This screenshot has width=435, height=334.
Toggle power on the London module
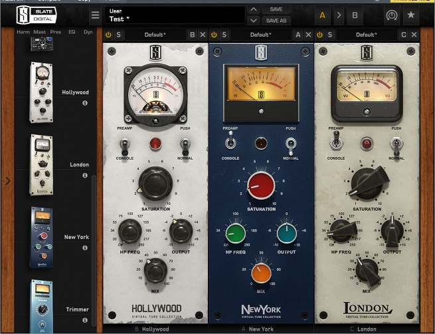click(x=320, y=35)
